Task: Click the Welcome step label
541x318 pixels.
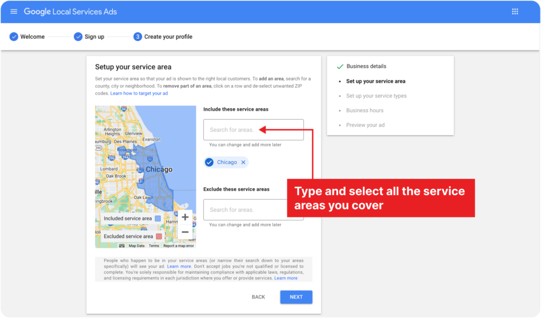Action: pos(32,37)
